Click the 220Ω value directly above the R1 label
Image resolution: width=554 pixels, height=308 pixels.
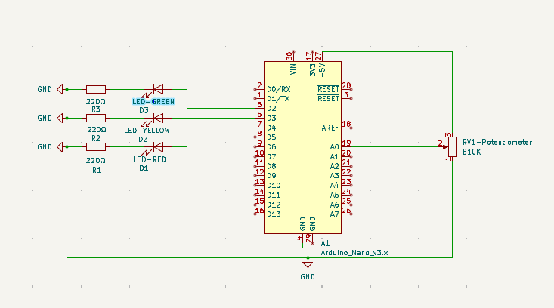tap(96, 161)
